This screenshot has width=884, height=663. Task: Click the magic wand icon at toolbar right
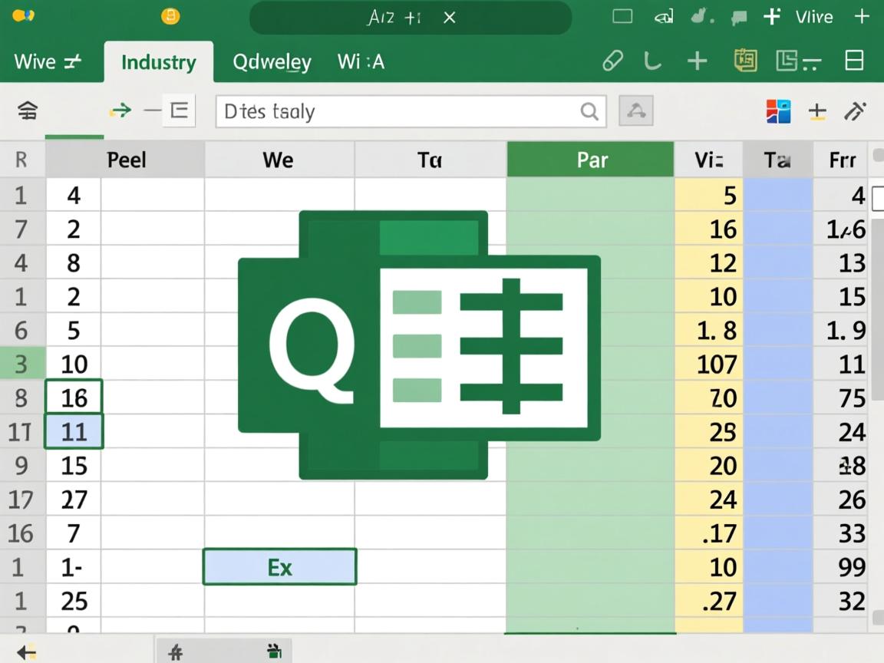855,111
